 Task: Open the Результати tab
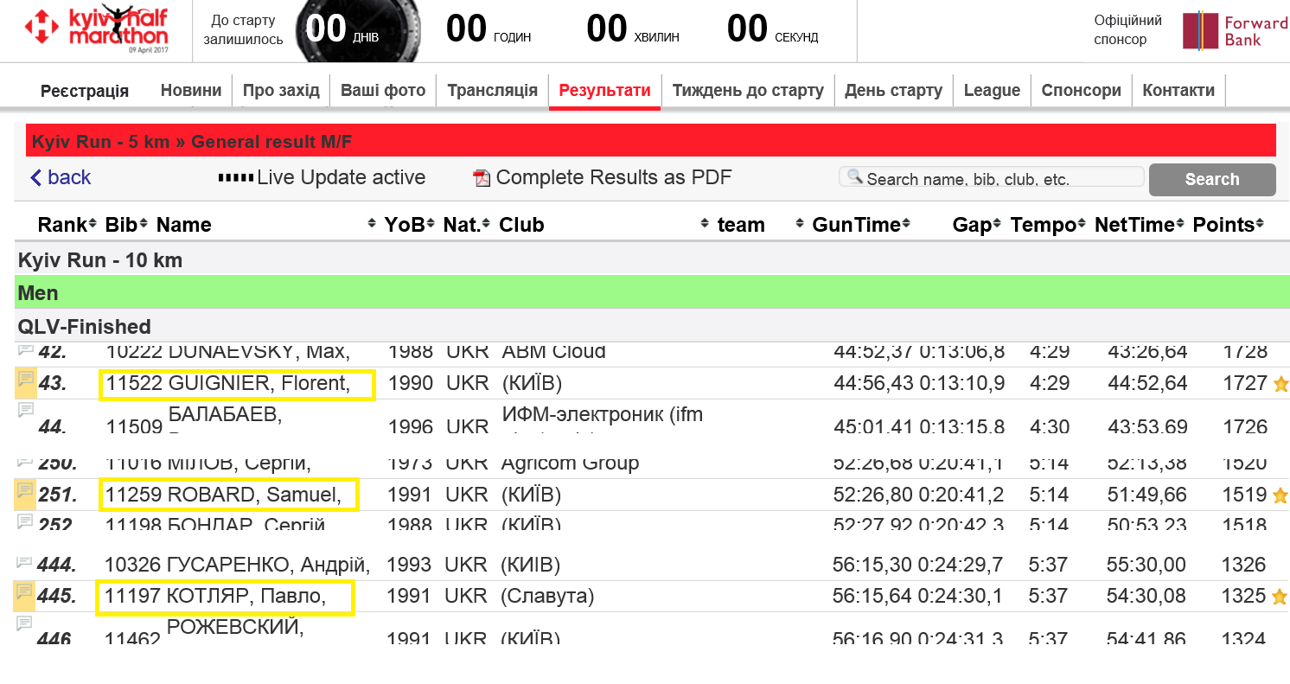tap(604, 90)
